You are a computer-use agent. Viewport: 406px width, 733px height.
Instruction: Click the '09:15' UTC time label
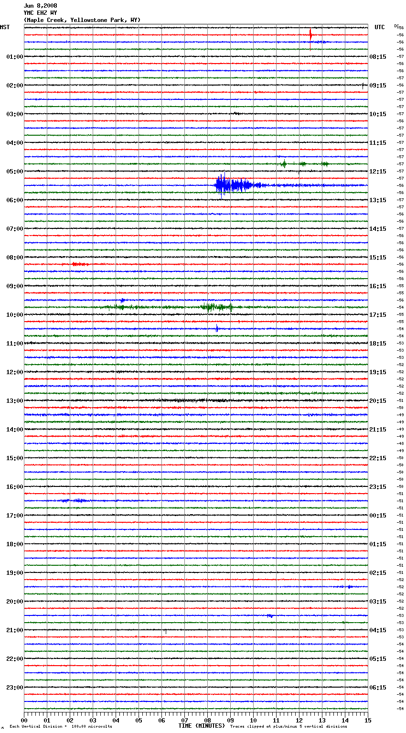378,86
